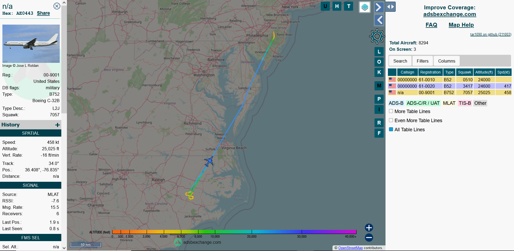Toggle the sidebar split double-arrow button
This screenshot has height=251, width=514.
pyautogui.click(x=391, y=7)
